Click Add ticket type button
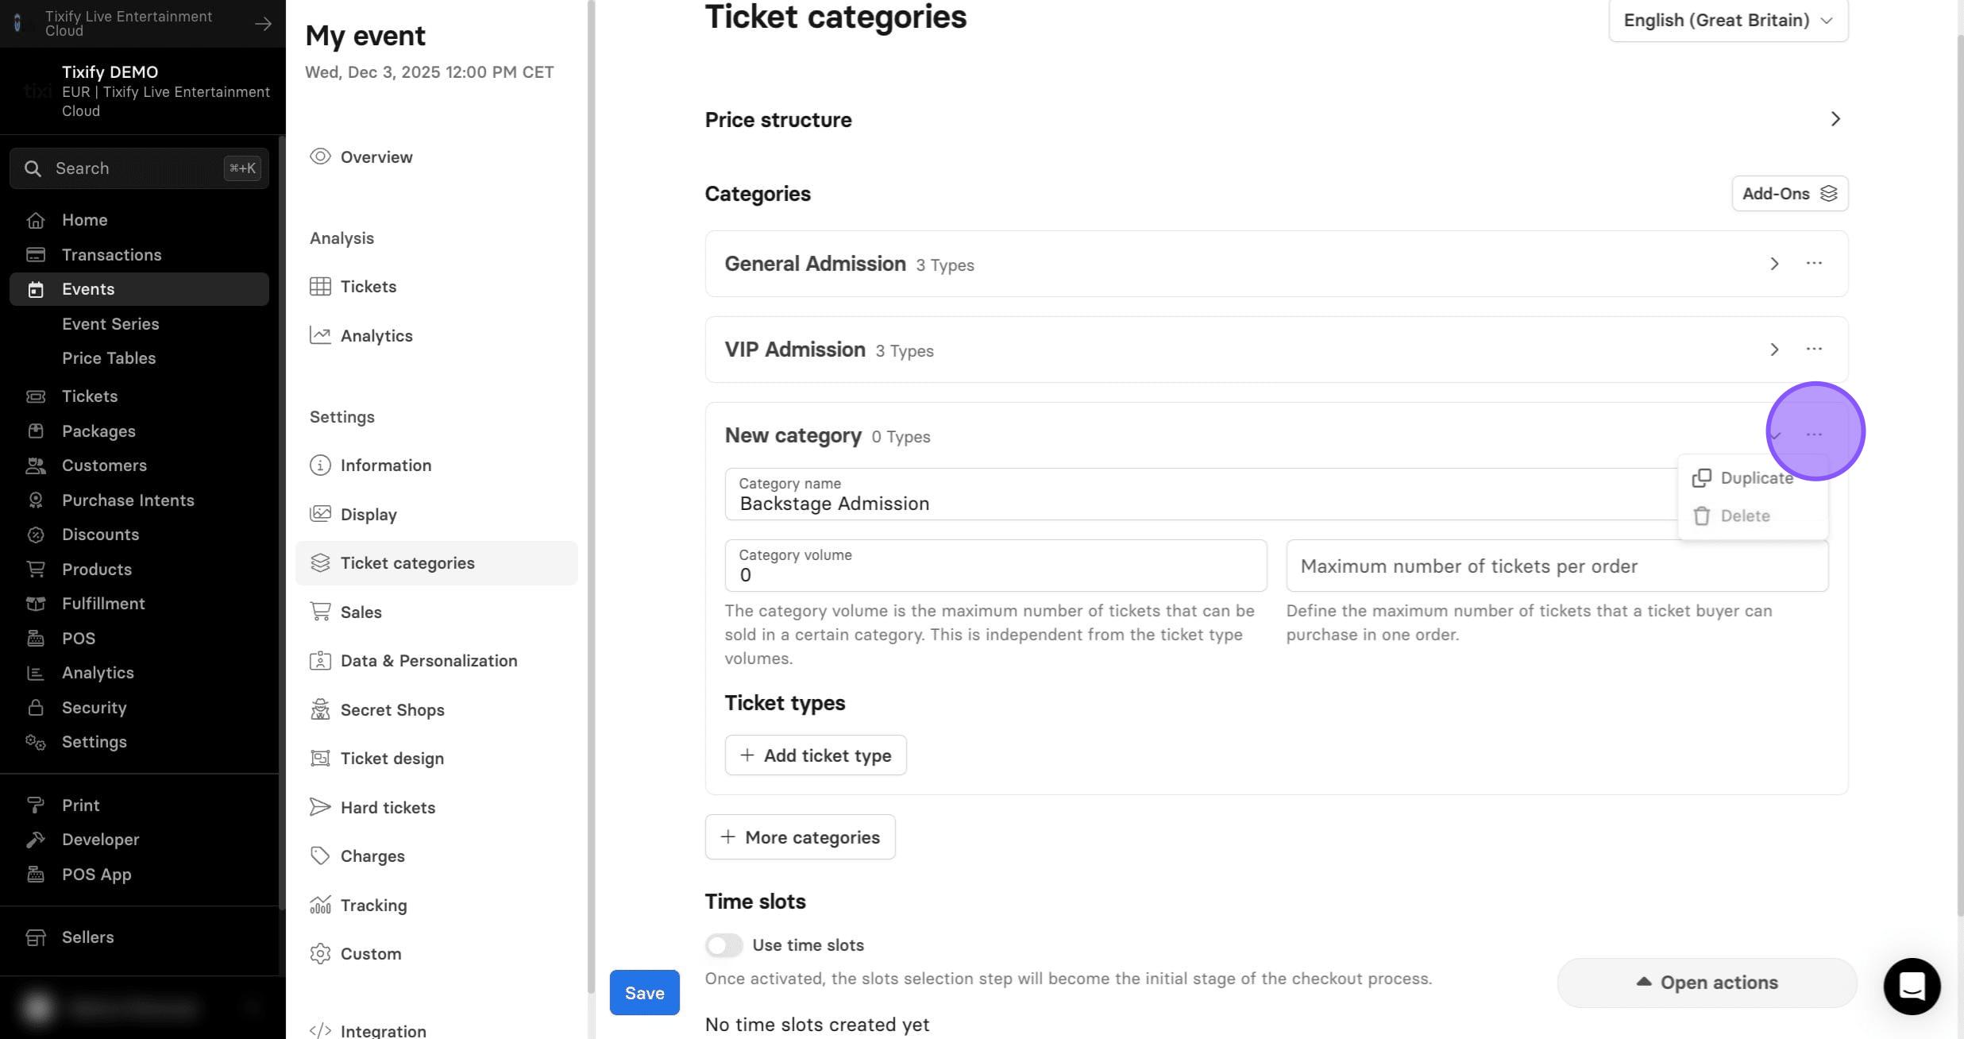The height and width of the screenshot is (1039, 1964). coord(816,755)
